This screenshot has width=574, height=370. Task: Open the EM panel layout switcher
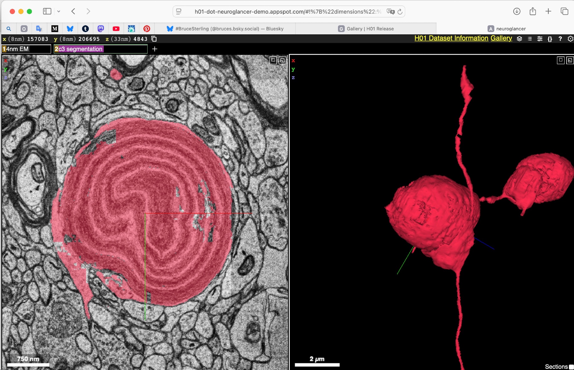point(282,60)
